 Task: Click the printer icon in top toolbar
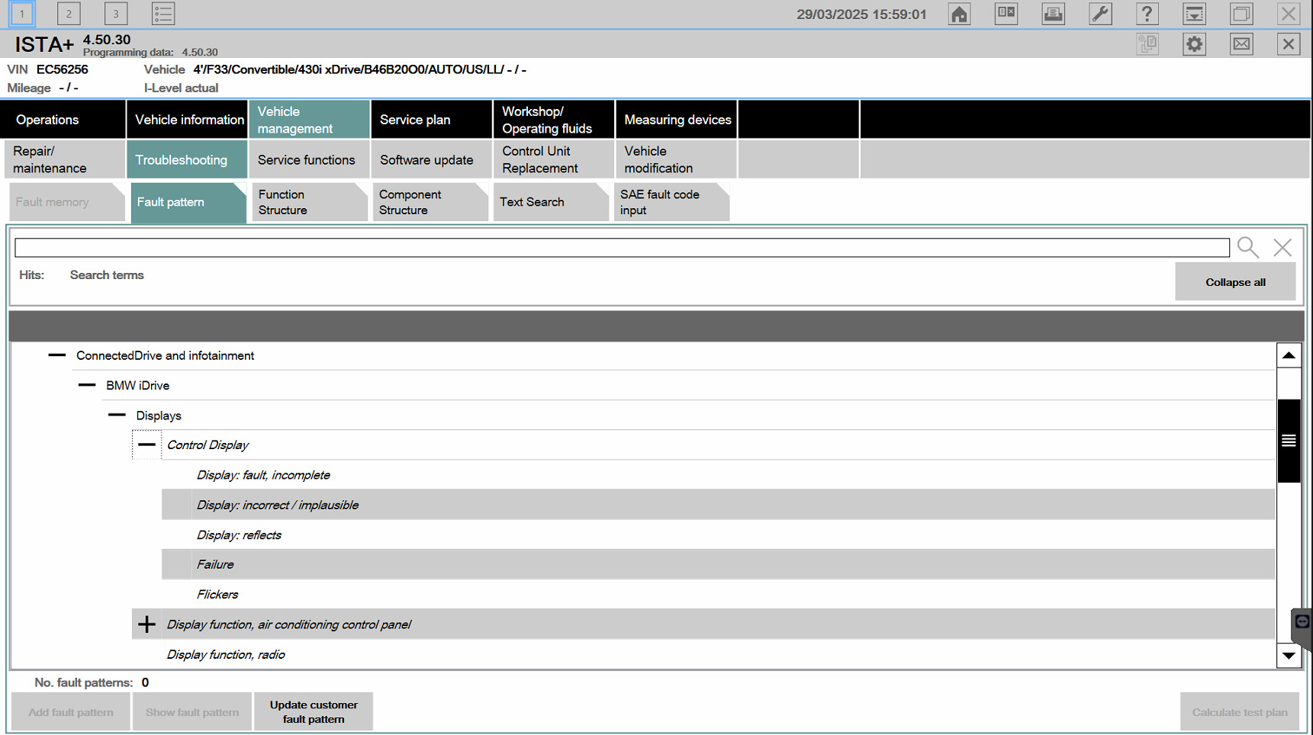[1053, 14]
